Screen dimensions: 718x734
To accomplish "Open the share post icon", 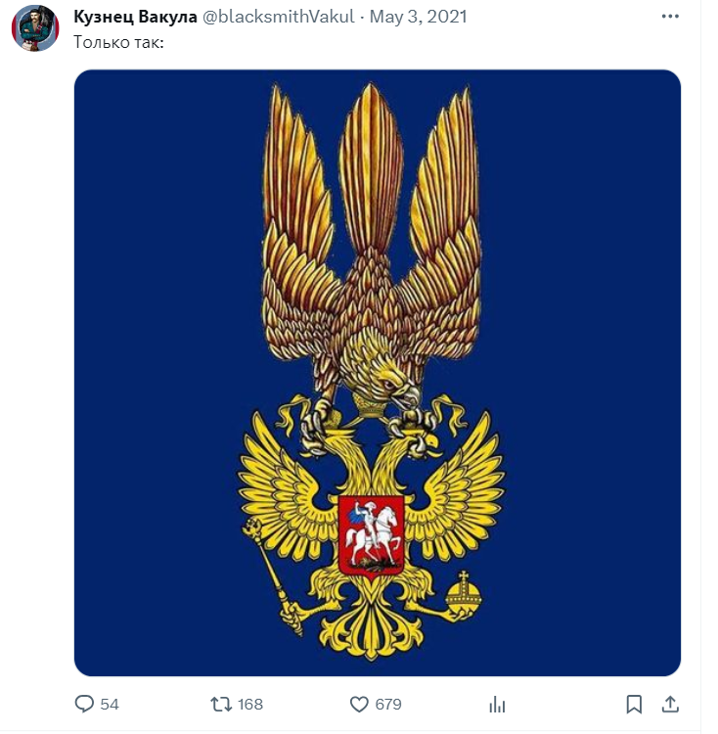I will (670, 704).
